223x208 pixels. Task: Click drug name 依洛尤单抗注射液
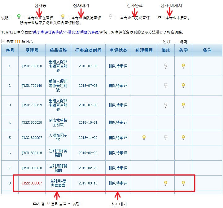point(58,122)
